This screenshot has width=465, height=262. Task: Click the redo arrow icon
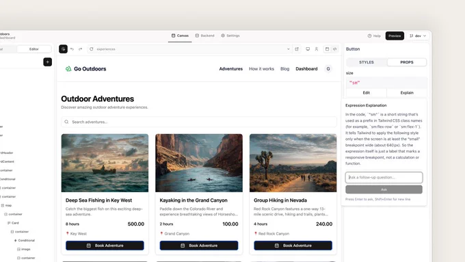pyautogui.click(x=81, y=49)
